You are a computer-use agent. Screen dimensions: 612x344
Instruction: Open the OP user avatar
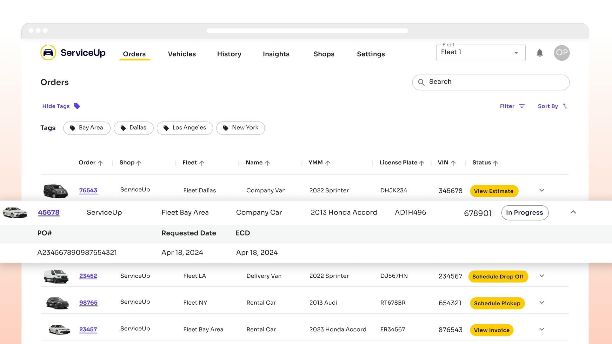click(562, 53)
